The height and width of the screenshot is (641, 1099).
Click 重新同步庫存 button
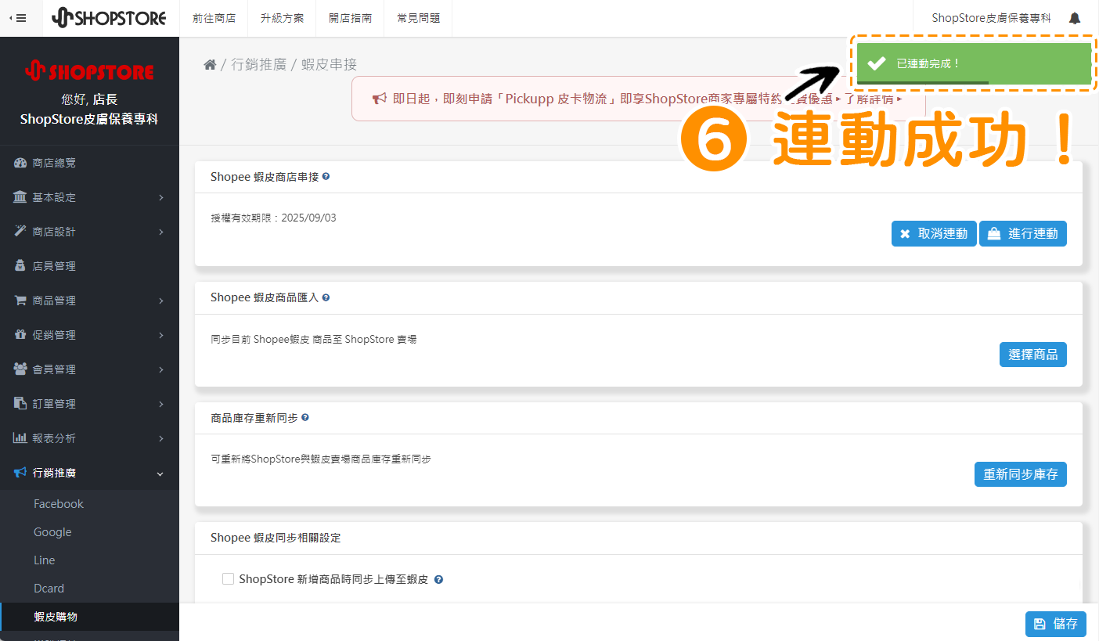[1021, 474]
